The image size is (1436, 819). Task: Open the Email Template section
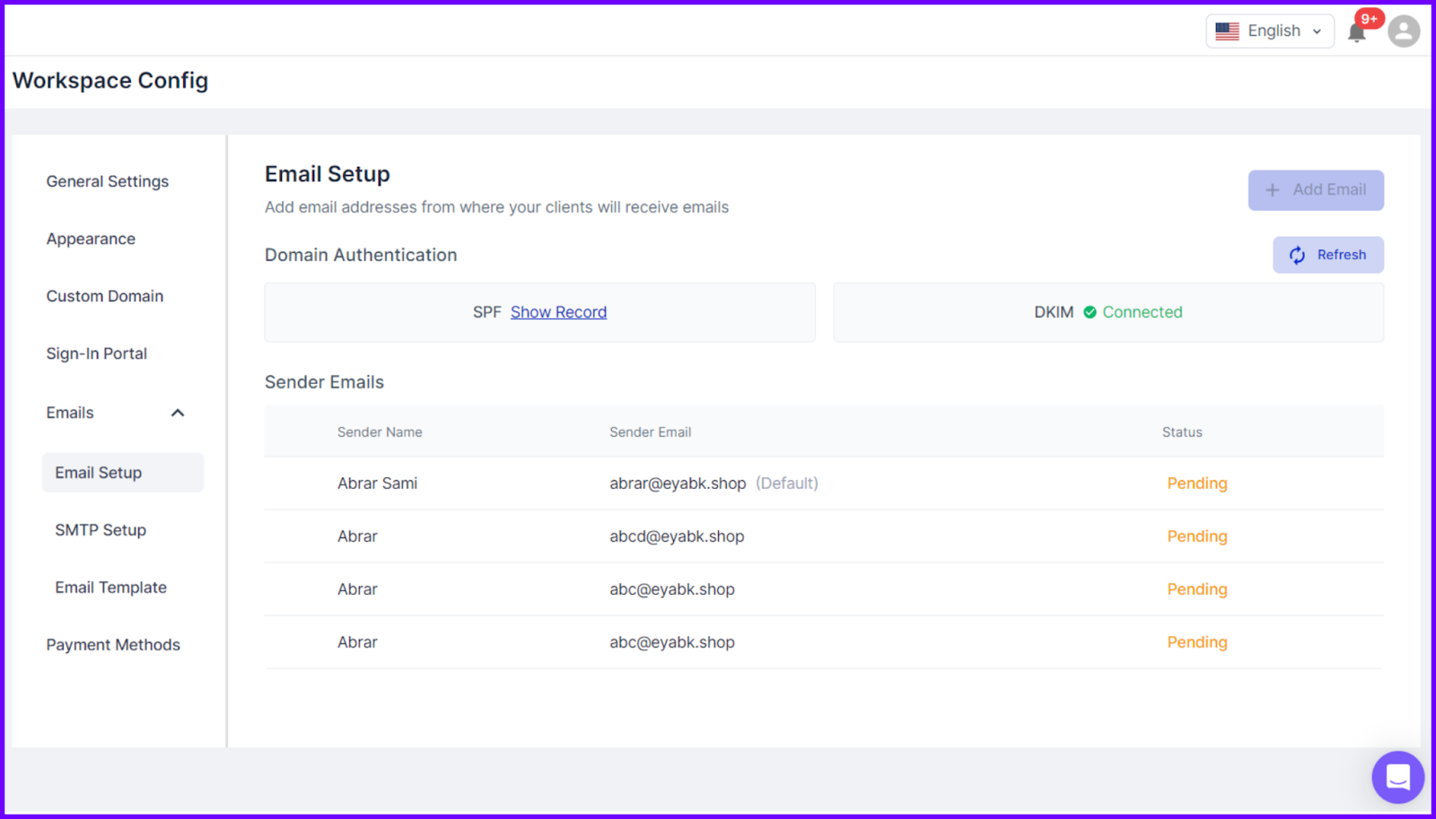pos(110,588)
